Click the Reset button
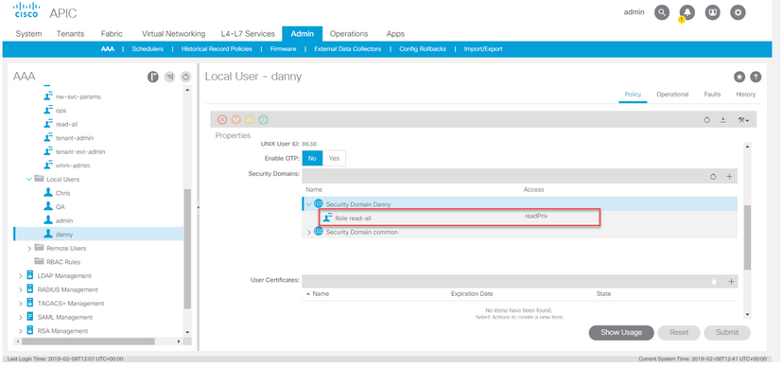This screenshot has width=783, height=367. tap(679, 333)
